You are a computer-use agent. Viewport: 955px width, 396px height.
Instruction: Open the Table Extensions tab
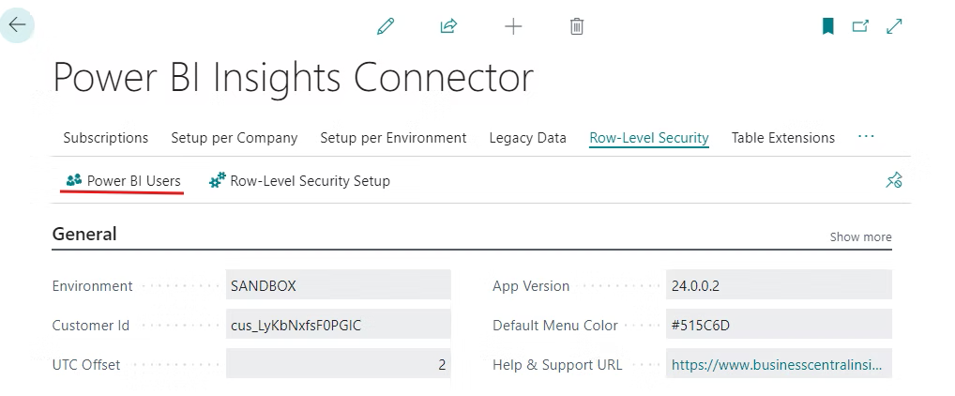pos(782,138)
